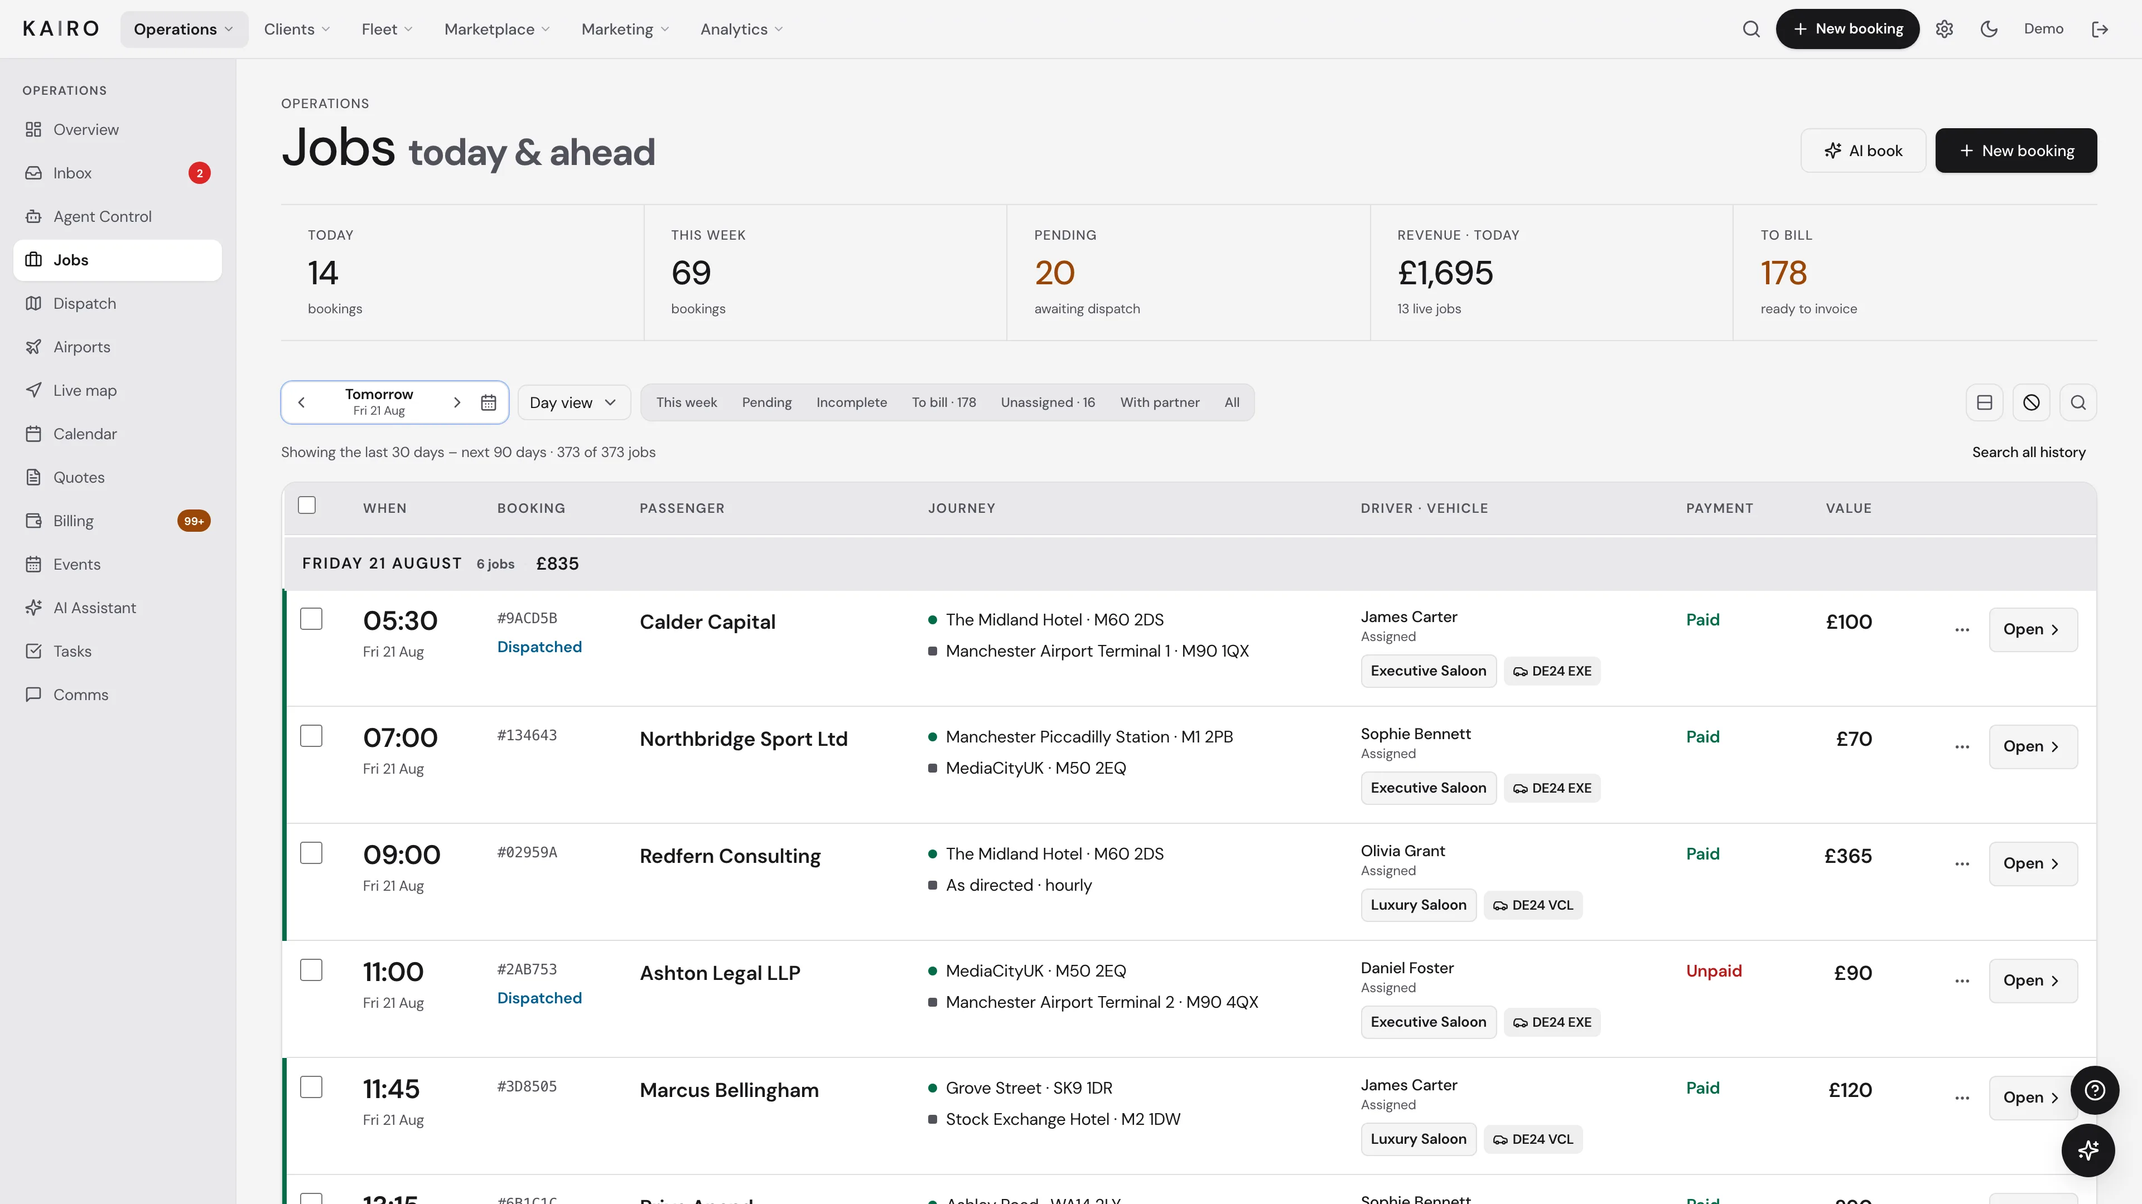This screenshot has height=1204, width=2142.
Task: Switch table density layout icon
Action: click(1985, 402)
